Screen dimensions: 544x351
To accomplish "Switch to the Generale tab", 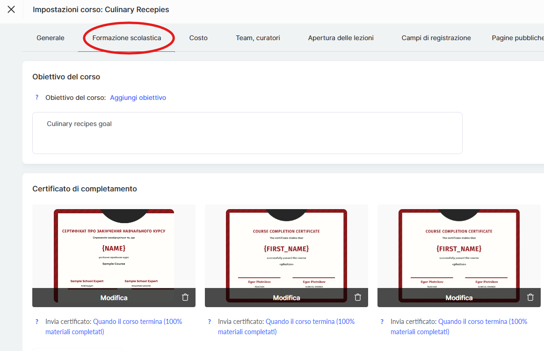I will tap(51, 38).
